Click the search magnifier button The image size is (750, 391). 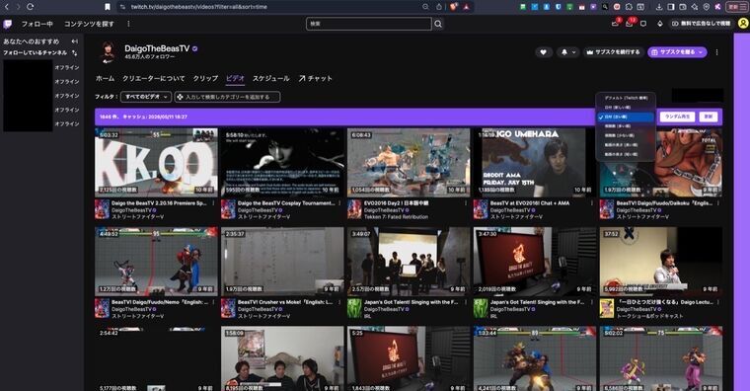coord(438,24)
